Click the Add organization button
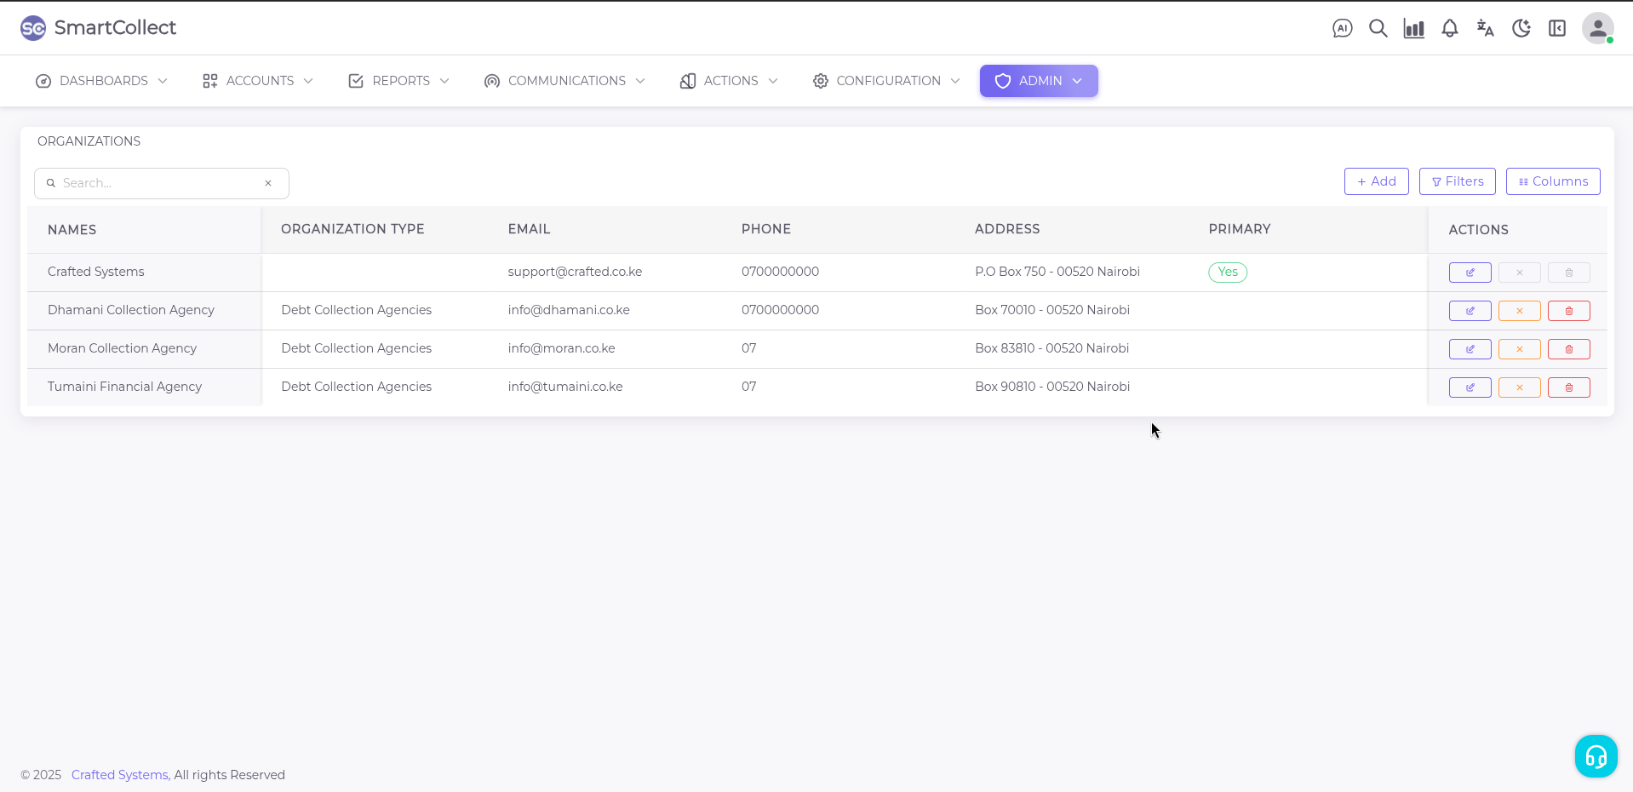 1376,181
